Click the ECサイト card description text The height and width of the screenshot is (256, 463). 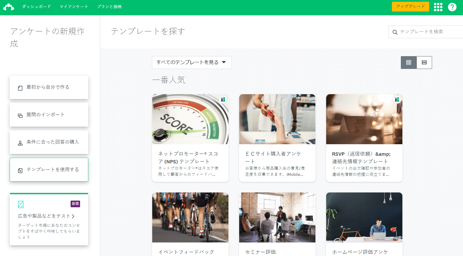[275, 171]
